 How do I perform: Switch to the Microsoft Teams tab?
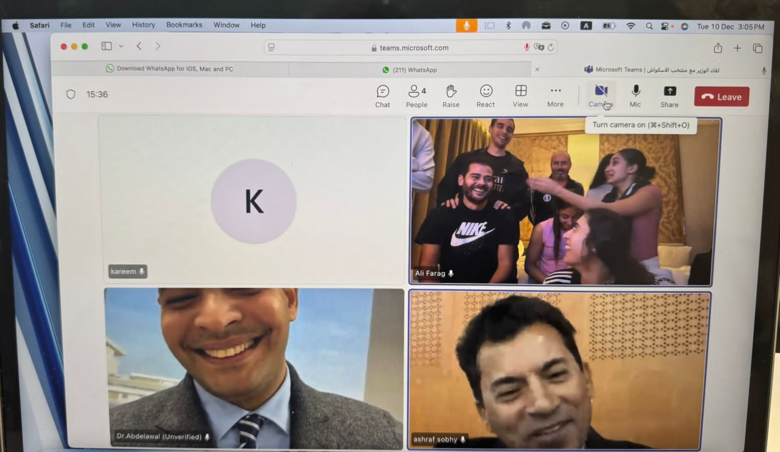[651, 70]
